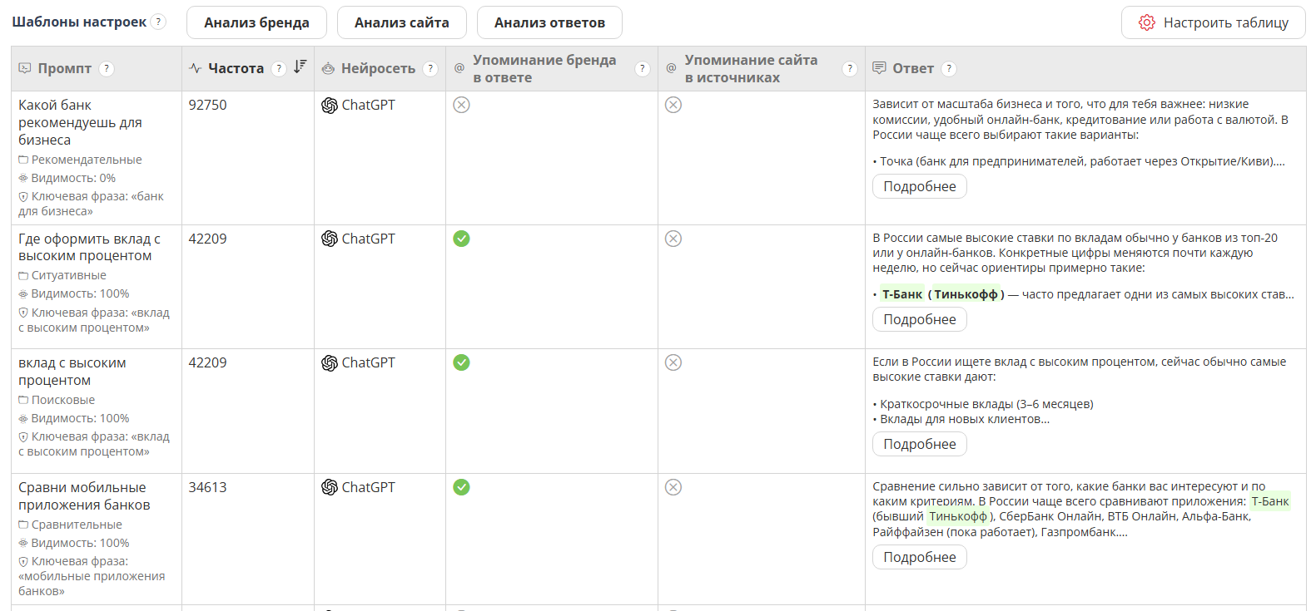
Task: Click the sort icon next to Частота
Action: [300, 67]
